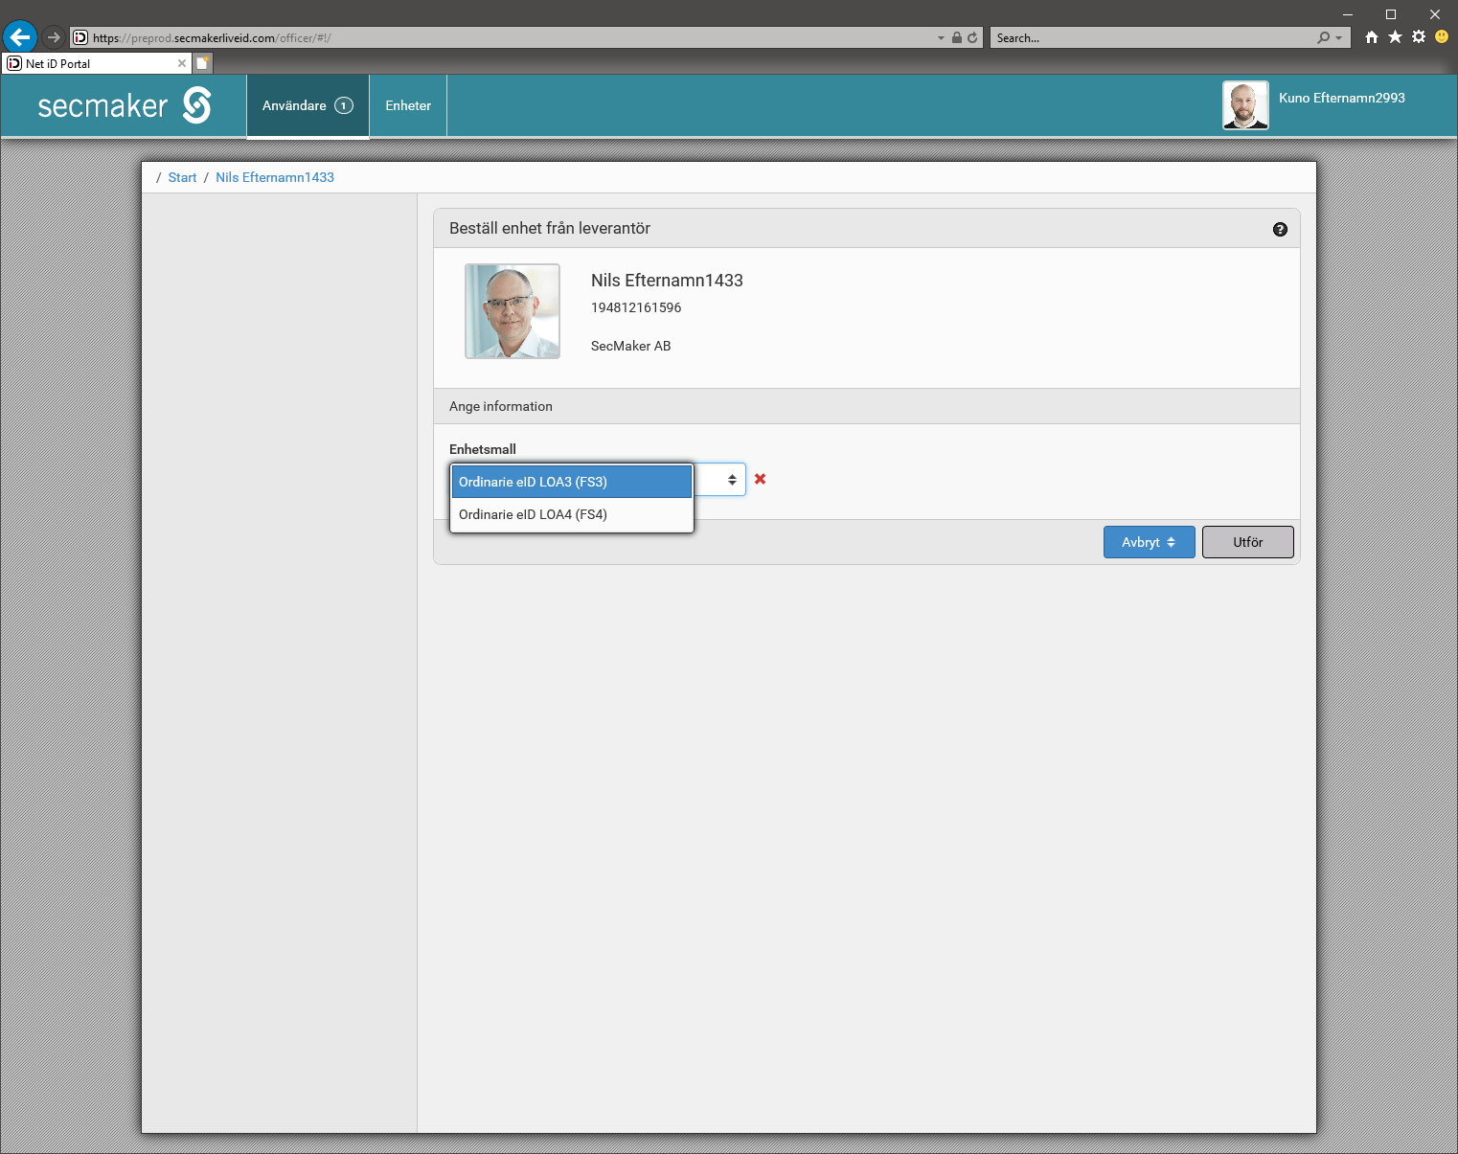This screenshot has height=1154, width=1458.
Task: Open the Enheter tab
Action: pos(408,106)
